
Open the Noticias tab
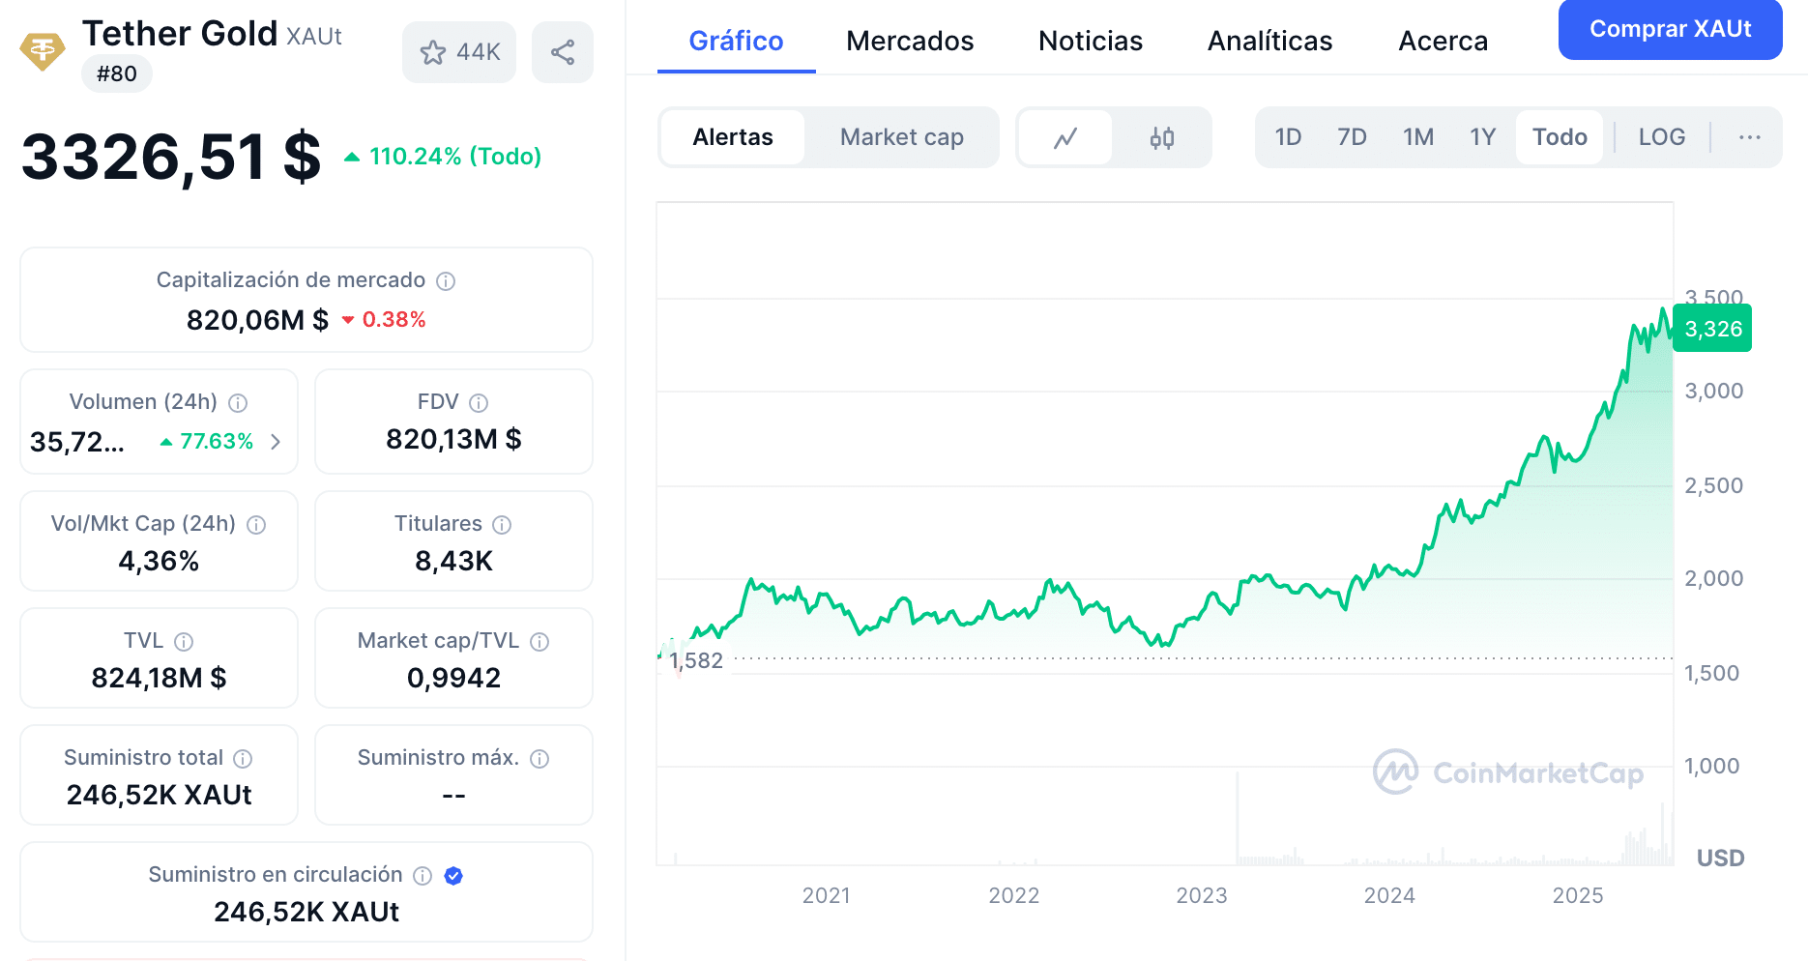click(1091, 41)
